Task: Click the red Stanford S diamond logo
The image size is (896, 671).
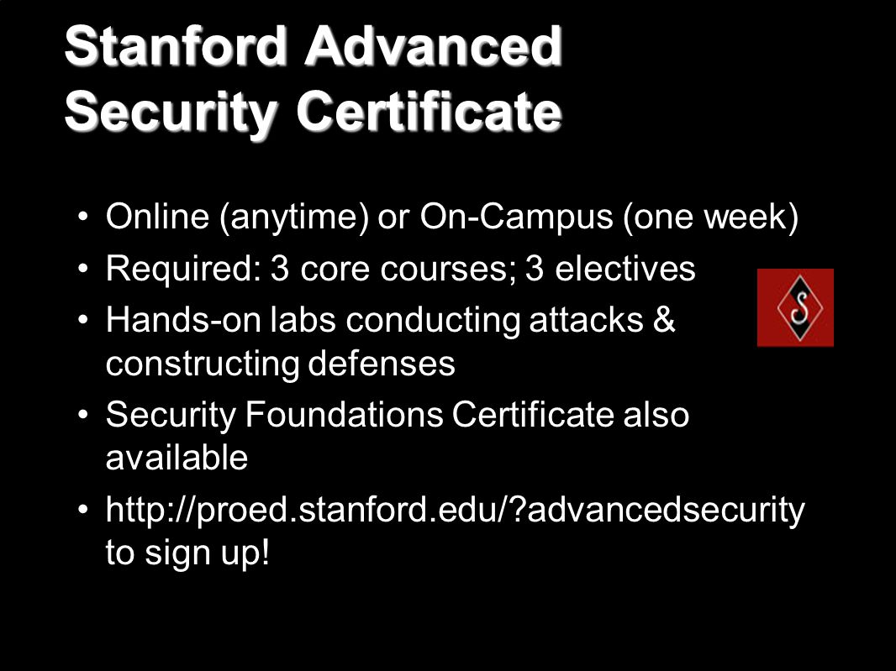Action: [x=795, y=307]
